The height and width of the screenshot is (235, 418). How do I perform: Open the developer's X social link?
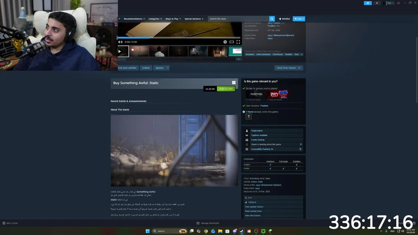pyautogui.click(x=274, y=198)
